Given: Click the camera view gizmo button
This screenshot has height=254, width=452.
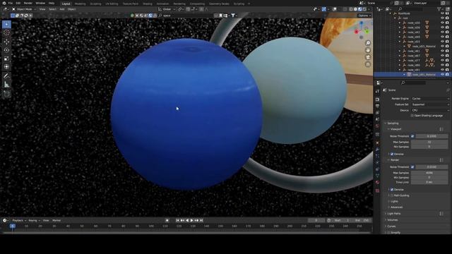Looking at the screenshot, I should (368, 57).
